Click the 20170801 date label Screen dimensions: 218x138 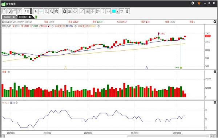177,133
